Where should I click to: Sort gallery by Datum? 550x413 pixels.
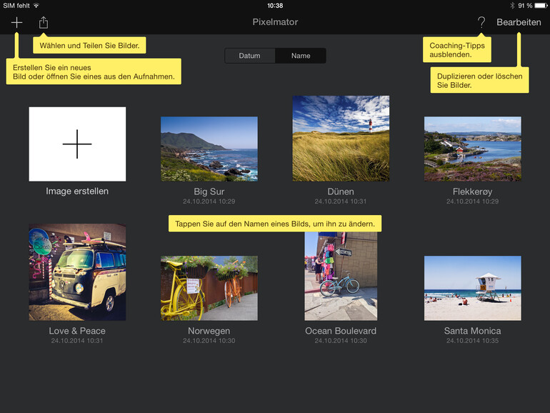tap(250, 56)
